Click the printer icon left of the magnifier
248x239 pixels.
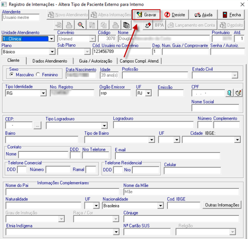coord(69,25)
